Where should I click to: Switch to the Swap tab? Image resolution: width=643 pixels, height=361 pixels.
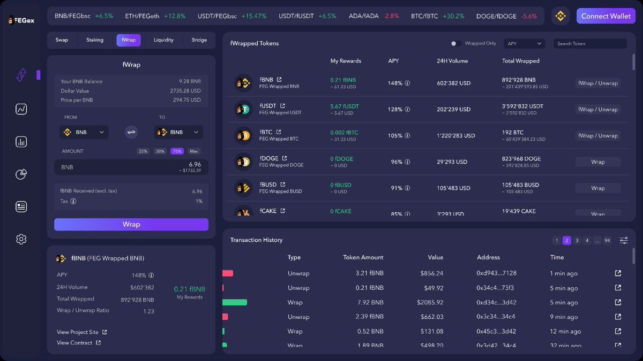pyautogui.click(x=62, y=40)
